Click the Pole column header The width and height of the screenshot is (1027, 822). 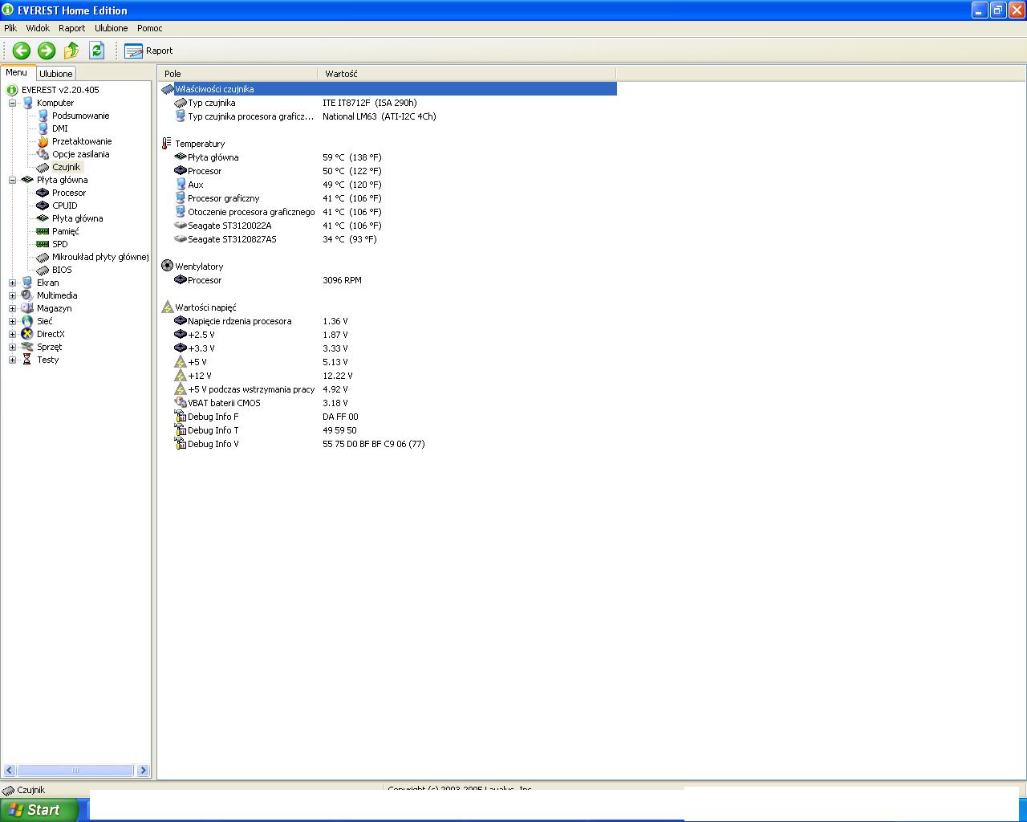coord(237,74)
